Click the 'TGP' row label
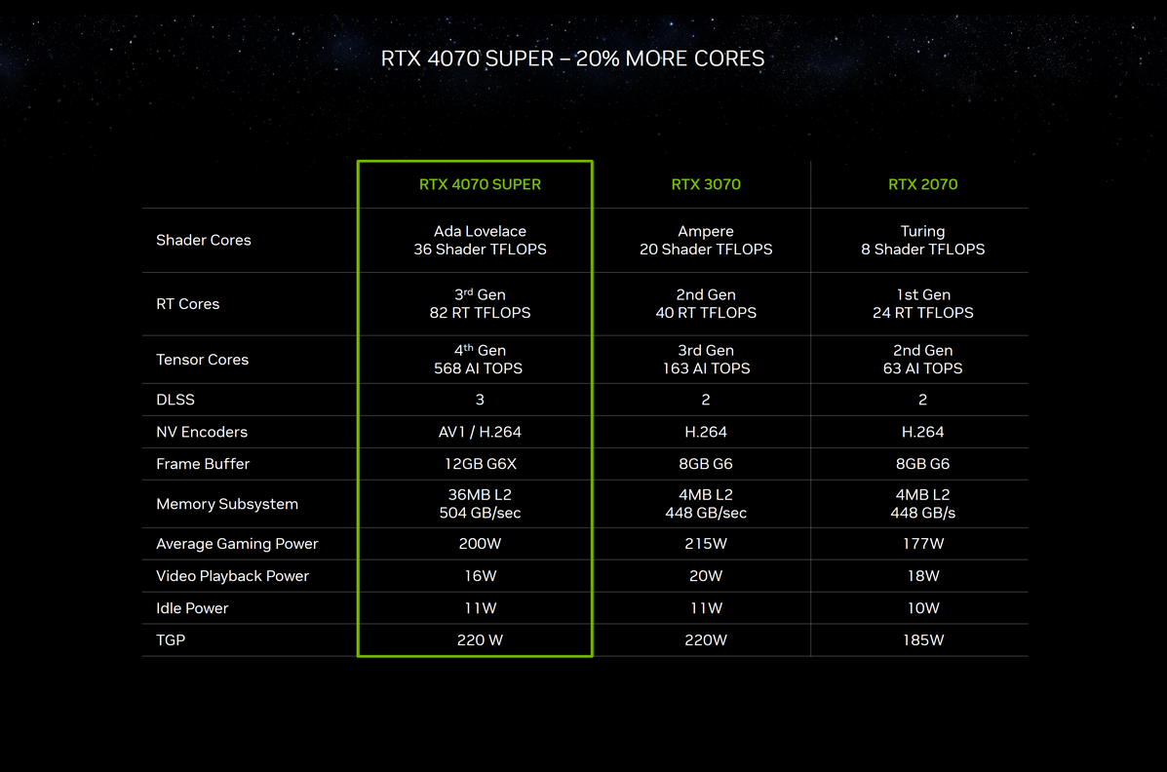1167x772 pixels. pyautogui.click(x=171, y=640)
